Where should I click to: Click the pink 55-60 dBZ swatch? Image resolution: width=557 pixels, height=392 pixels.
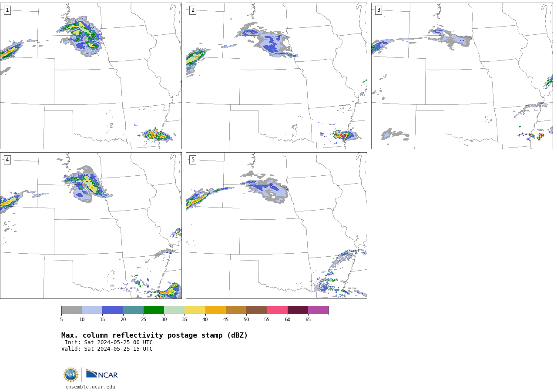pos(277,310)
